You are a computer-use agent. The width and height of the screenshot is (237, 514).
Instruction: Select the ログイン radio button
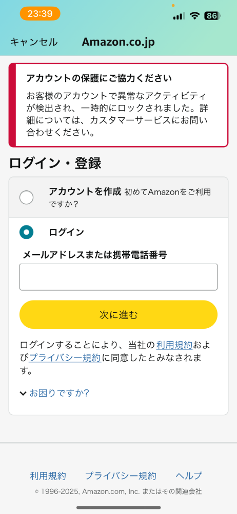coord(27,232)
